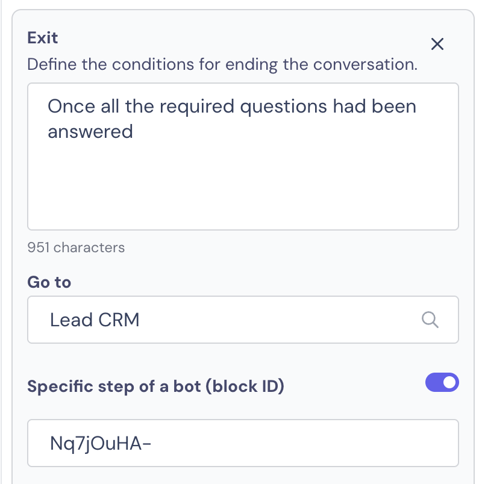The width and height of the screenshot is (482, 484).
Task: Click the block ID field containing Nq7jOuHA-
Action: [x=243, y=443]
